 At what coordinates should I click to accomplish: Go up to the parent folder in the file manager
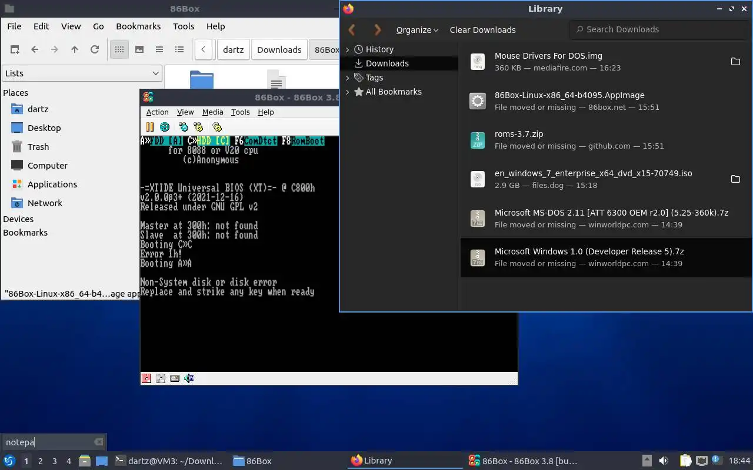[75, 49]
